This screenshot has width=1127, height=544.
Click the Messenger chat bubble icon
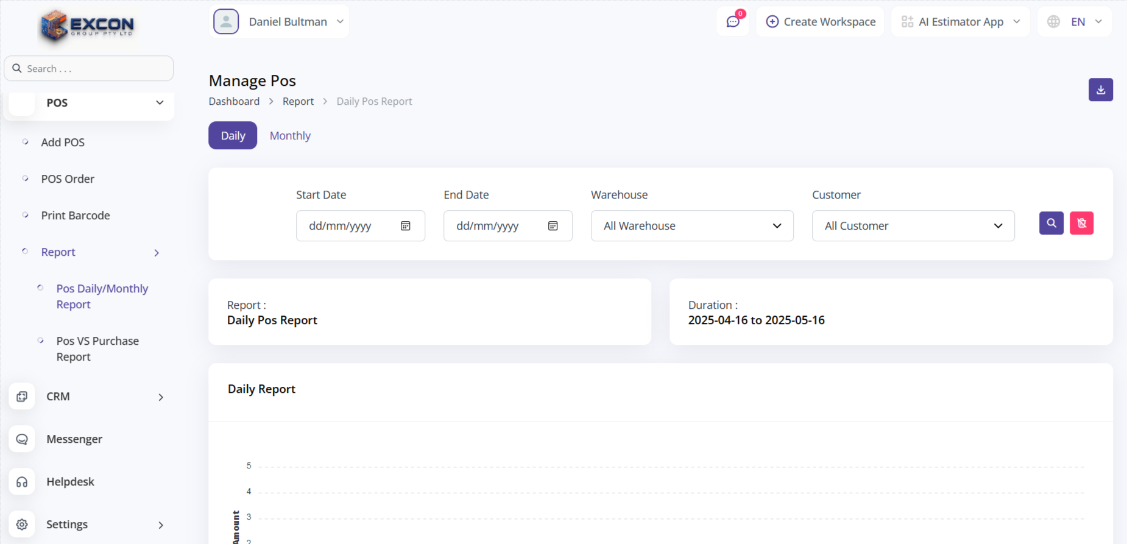[22, 439]
